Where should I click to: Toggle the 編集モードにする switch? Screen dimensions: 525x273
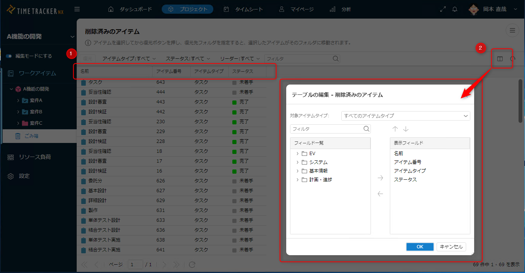coord(9,56)
